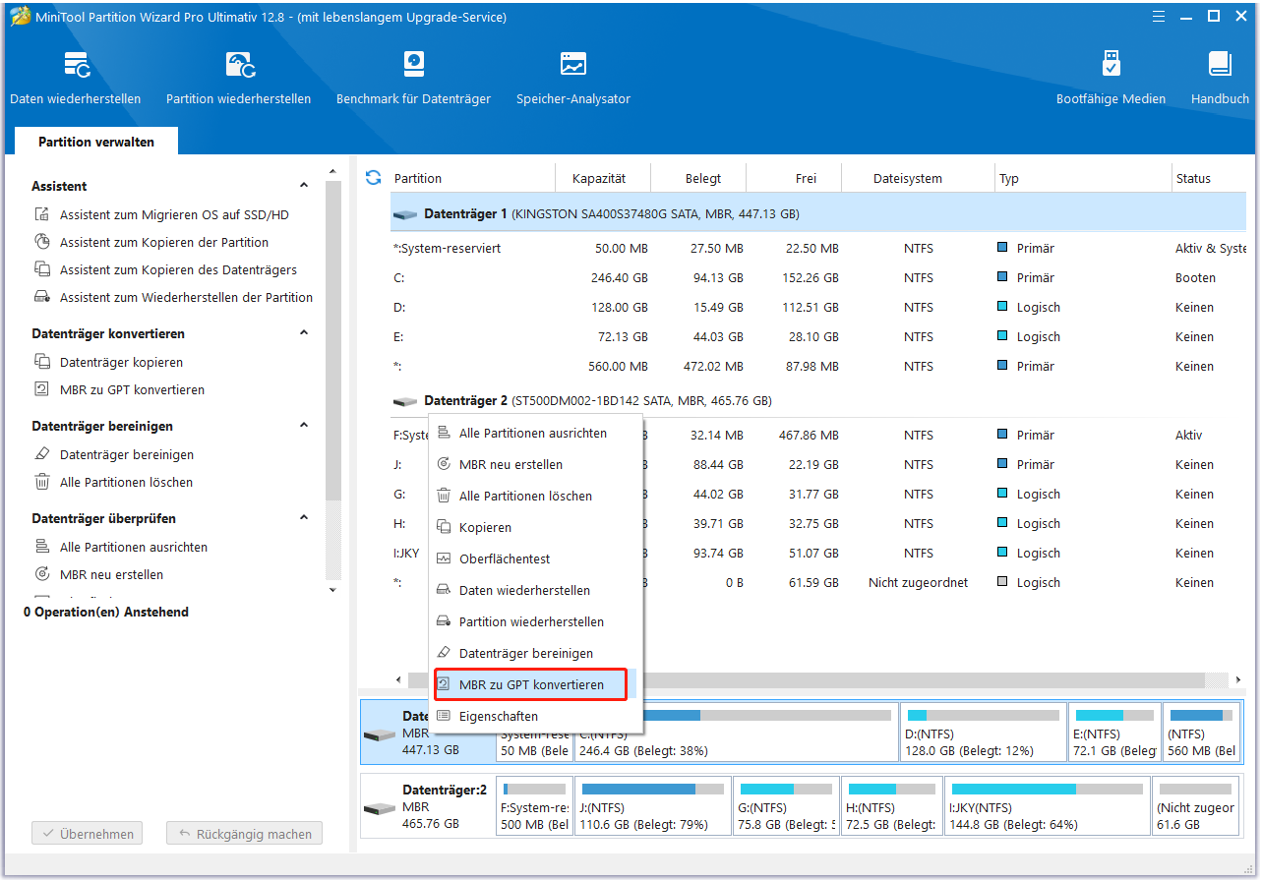
Task: Collapse the Datenträger bereinigen section
Action: 305,426
